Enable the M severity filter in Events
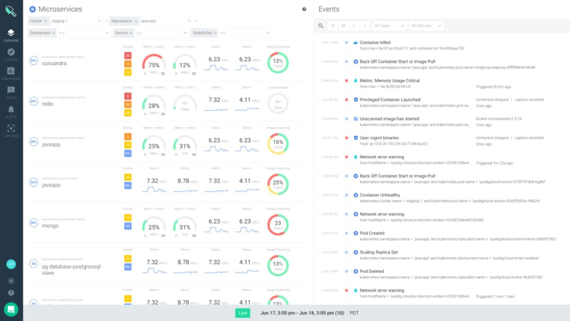 point(343,25)
